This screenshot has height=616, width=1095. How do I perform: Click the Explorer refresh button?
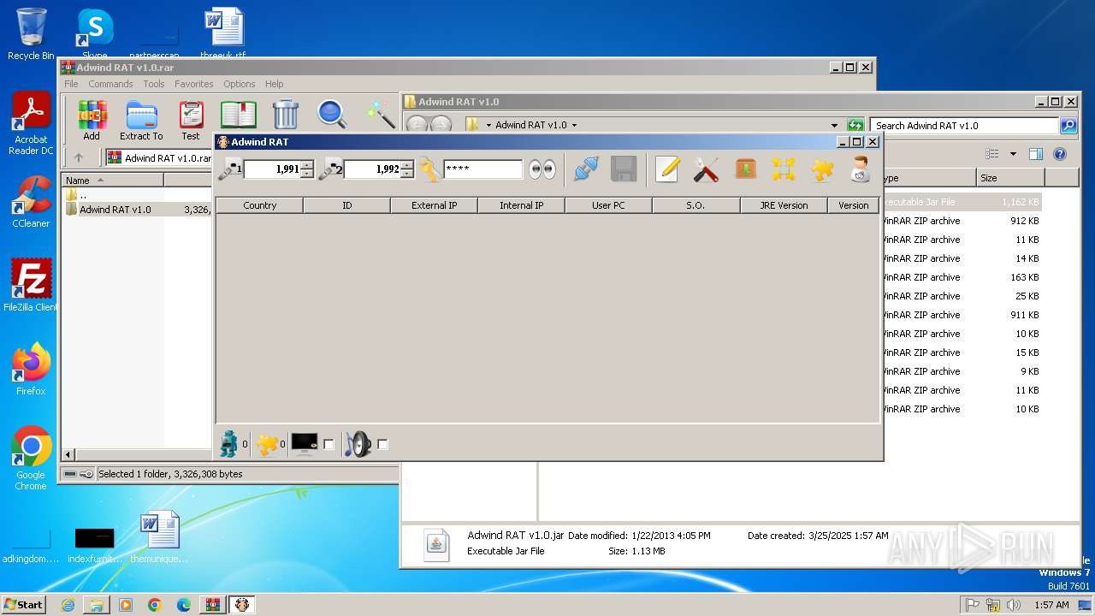(855, 126)
